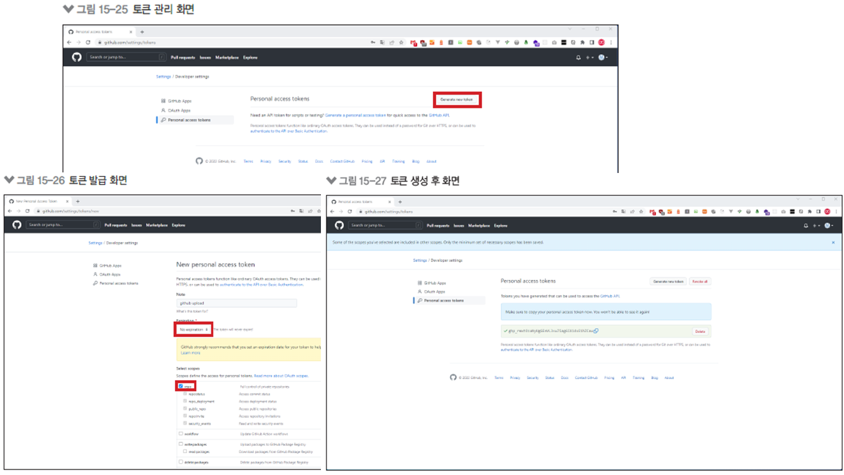Go back in figure 15-25 browser
Viewport: 844px width, 475px height.
(69, 42)
